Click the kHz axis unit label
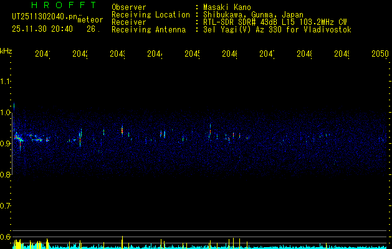This screenshot has width=392, height=249. click(6, 50)
